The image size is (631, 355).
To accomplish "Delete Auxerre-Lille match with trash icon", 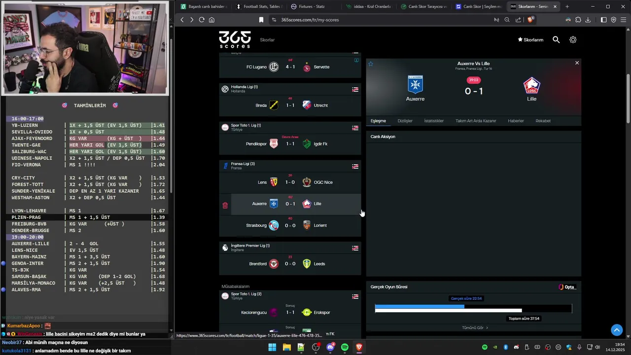I will (x=225, y=205).
